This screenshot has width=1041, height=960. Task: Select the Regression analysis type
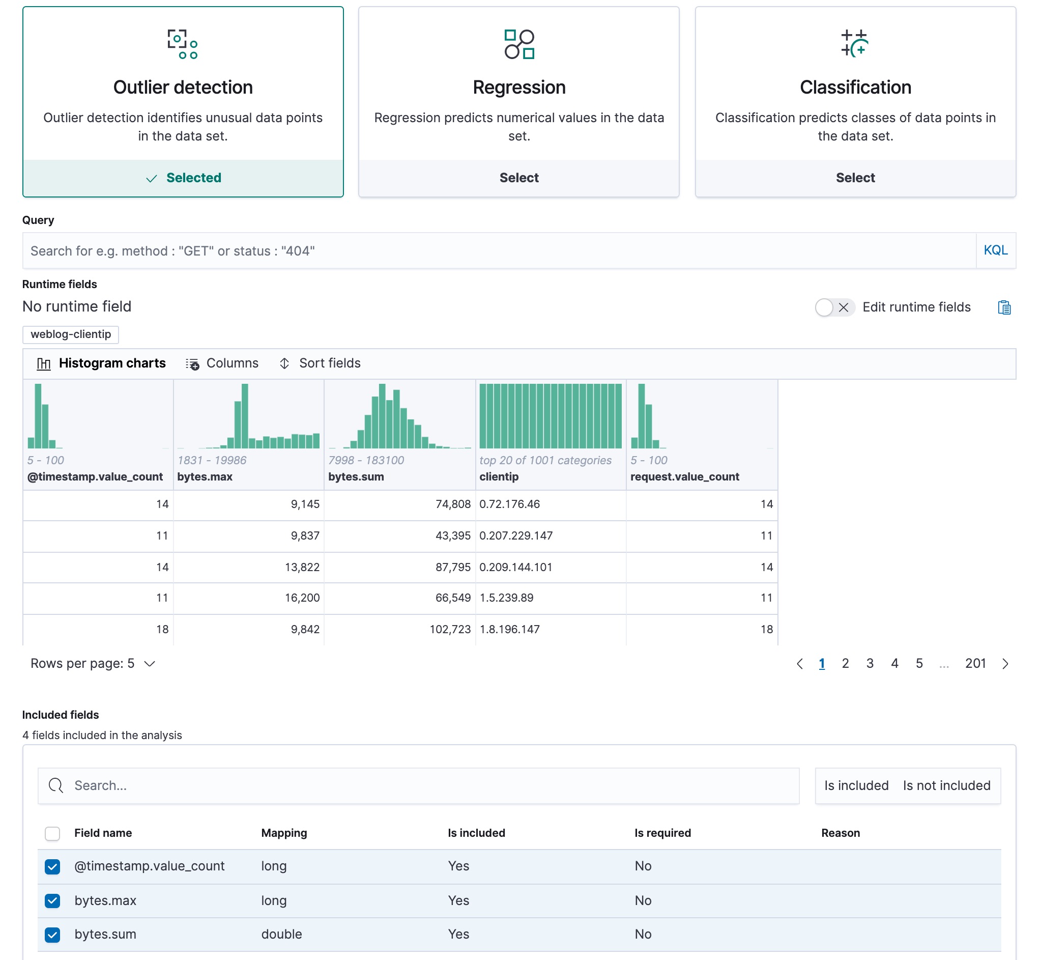point(518,178)
